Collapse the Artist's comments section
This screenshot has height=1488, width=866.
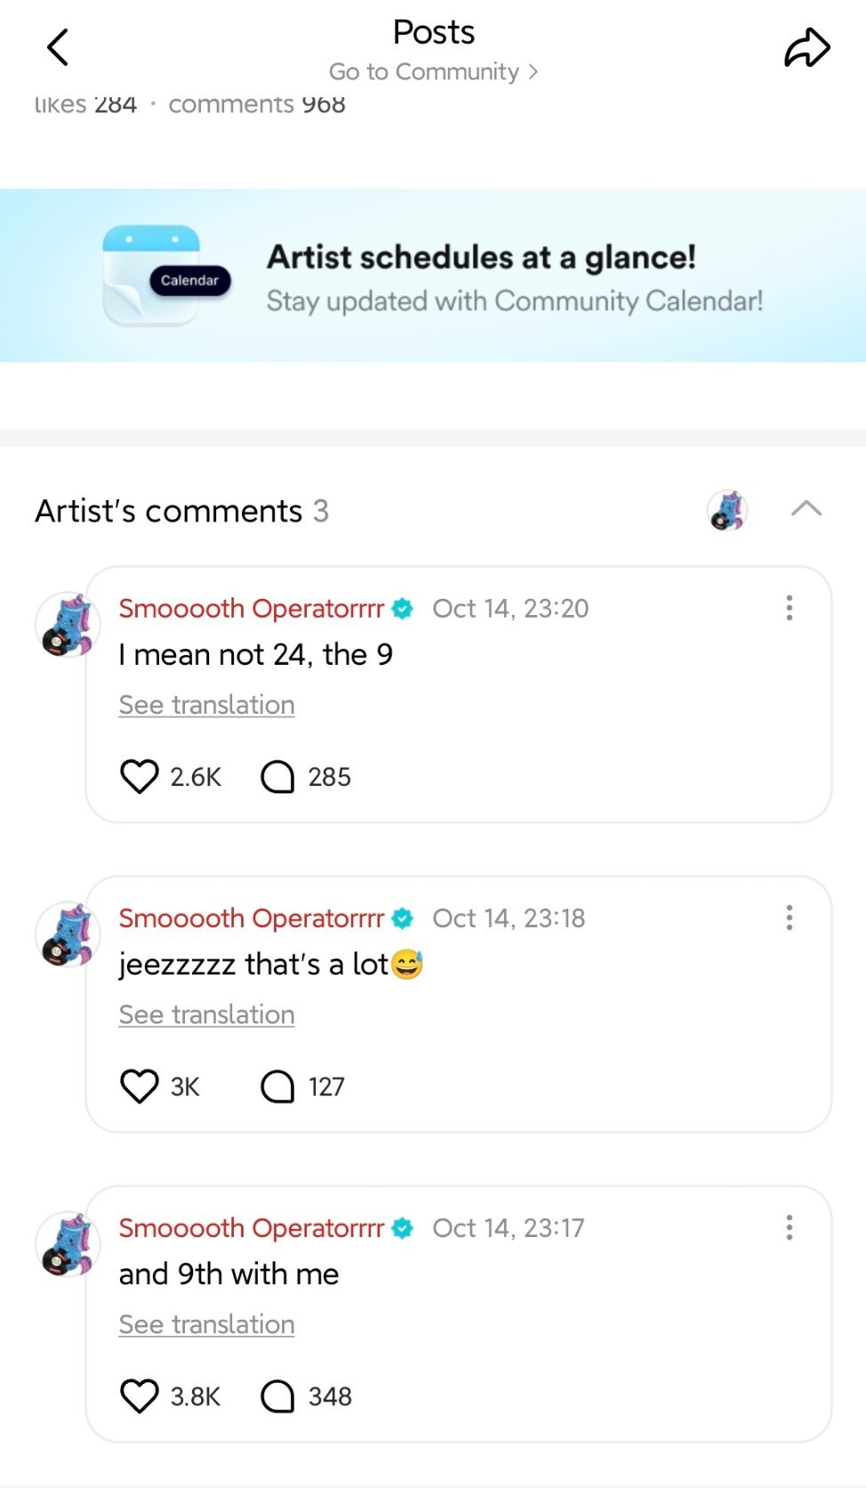pyautogui.click(x=806, y=509)
